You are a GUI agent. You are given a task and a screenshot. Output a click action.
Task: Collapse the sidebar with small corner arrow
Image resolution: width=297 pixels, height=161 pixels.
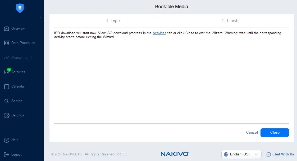coord(40,18)
